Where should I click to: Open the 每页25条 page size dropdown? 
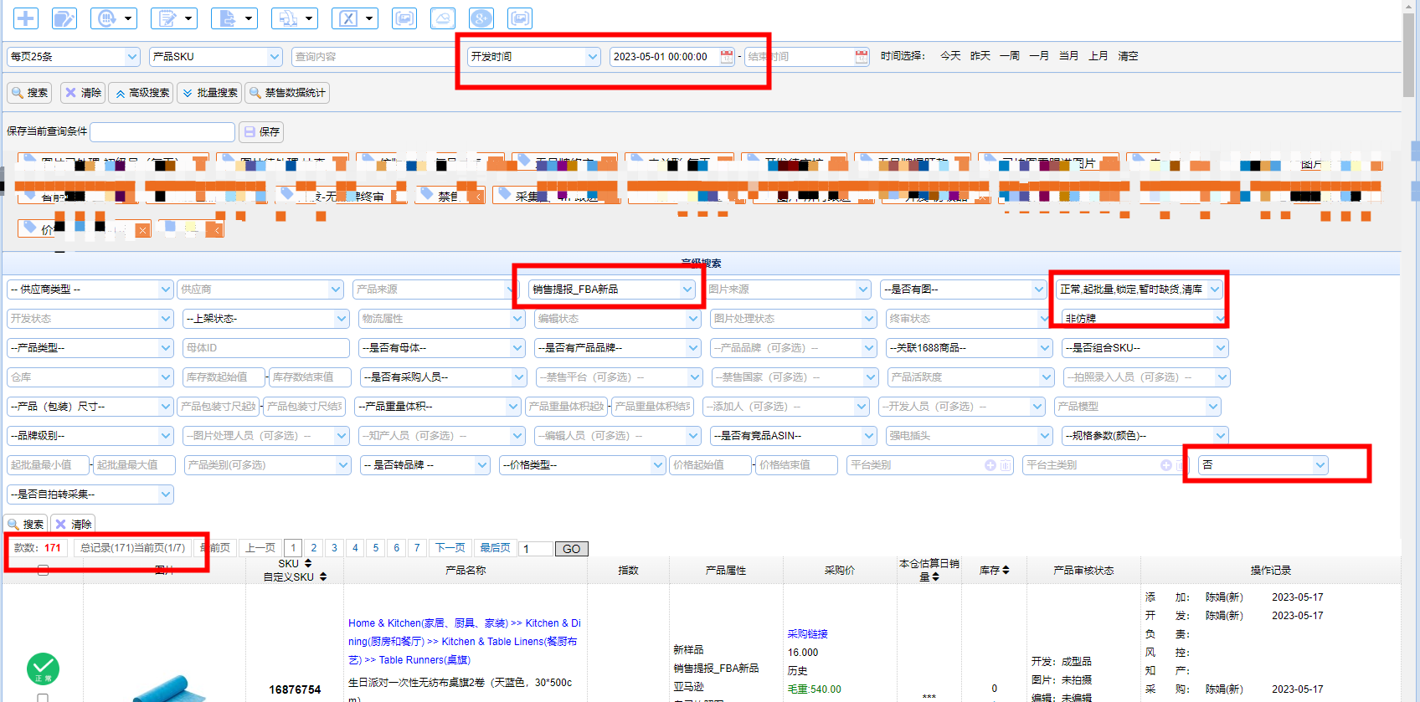[x=74, y=57]
